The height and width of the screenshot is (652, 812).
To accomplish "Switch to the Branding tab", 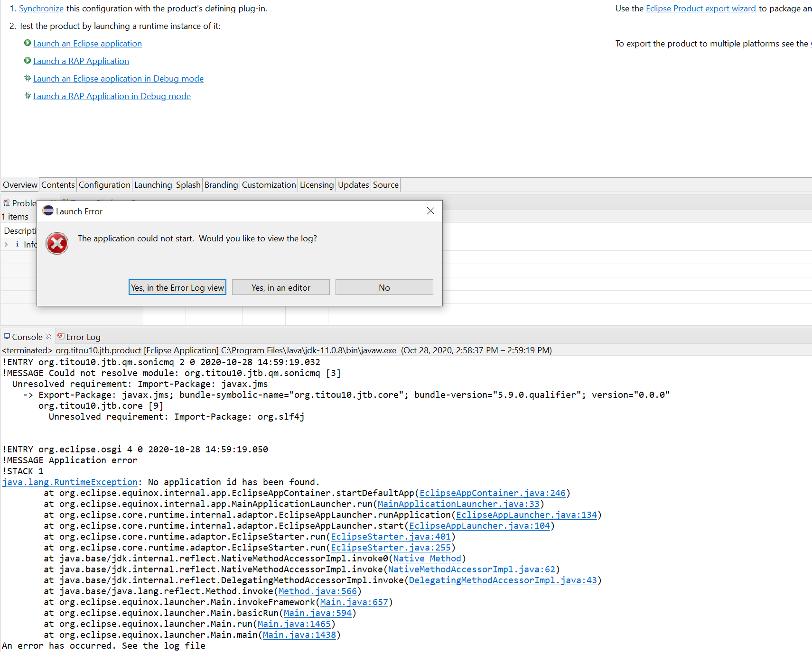I will 221,184.
